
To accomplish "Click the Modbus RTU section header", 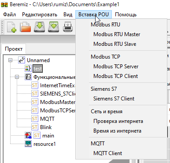I will tap(105, 25).
